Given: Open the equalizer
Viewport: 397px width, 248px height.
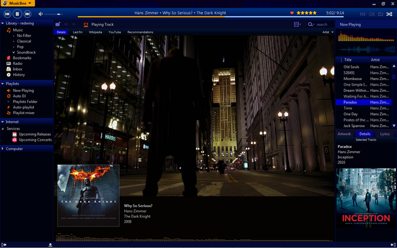Looking at the screenshot, I should coord(363,14).
